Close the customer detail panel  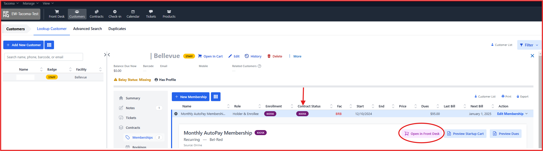pos(532,56)
